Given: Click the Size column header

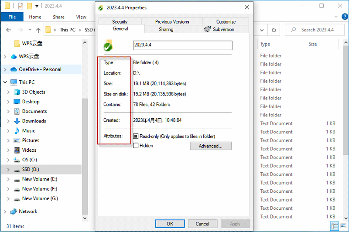Looking at the screenshot, I should pyautogui.click(x=322, y=44).
